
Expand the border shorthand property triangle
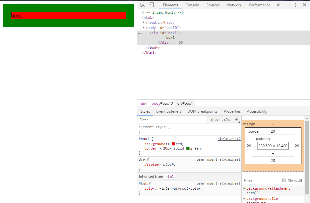(161, 148)
